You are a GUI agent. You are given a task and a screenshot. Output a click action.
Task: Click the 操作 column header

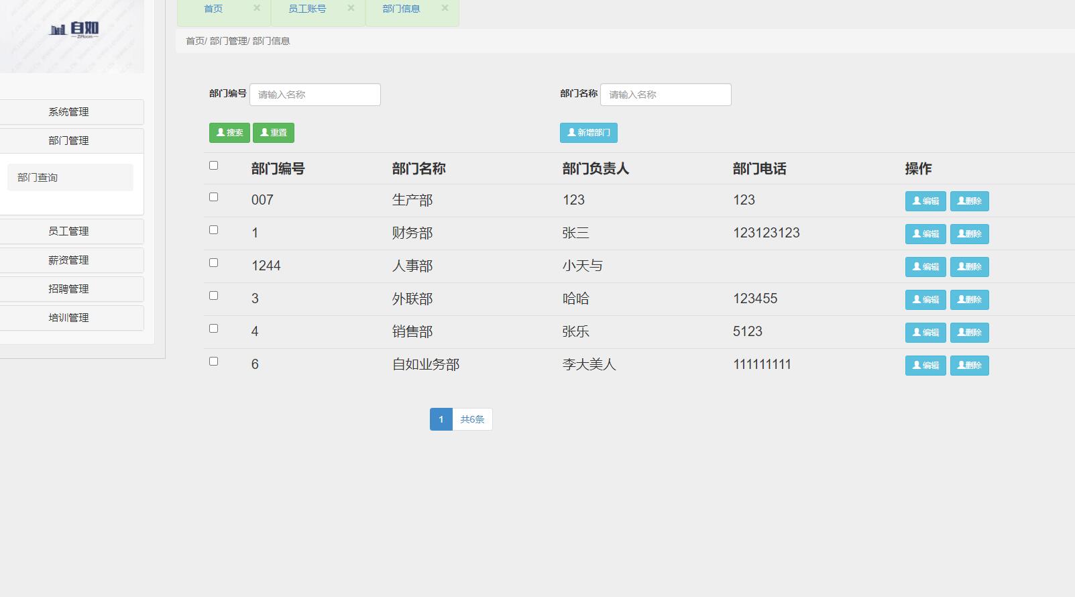point(919,169)
